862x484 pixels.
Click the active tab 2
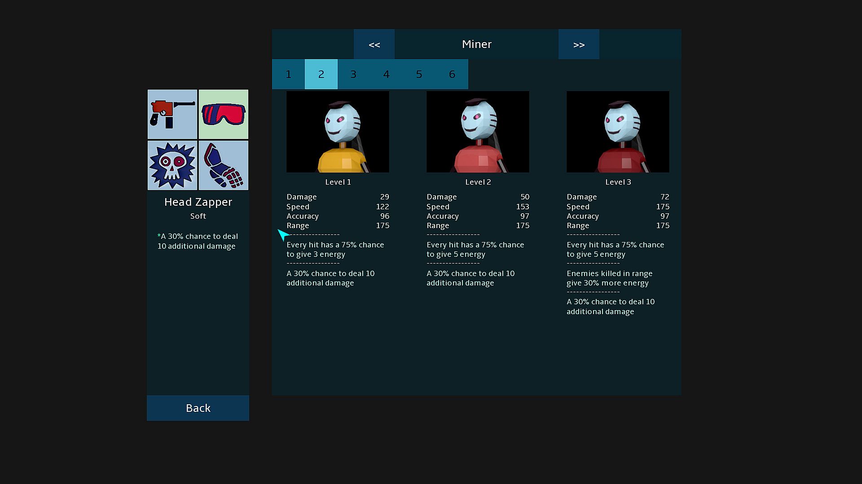click(x=321, y=74)
